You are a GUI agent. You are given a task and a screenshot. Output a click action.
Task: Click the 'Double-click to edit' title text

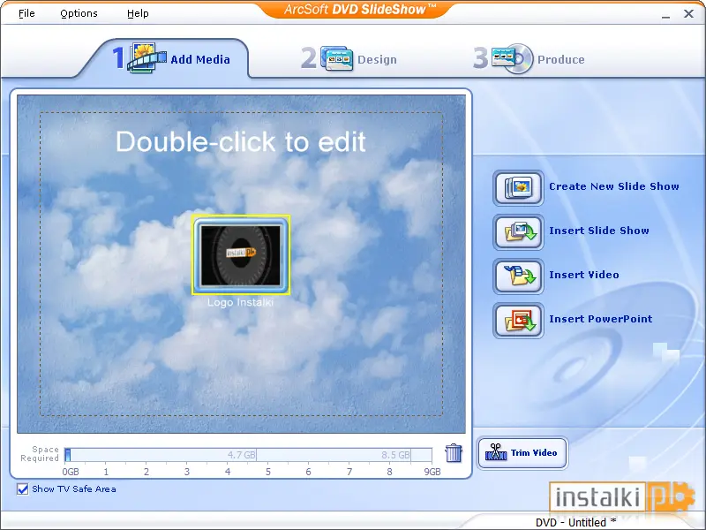(241, 141)
